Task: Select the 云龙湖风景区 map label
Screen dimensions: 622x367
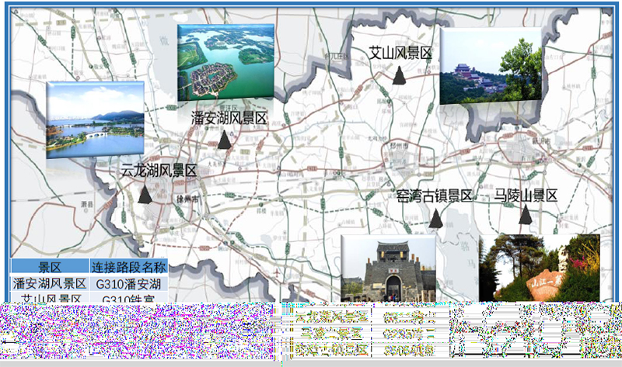Action: (159, 171)
